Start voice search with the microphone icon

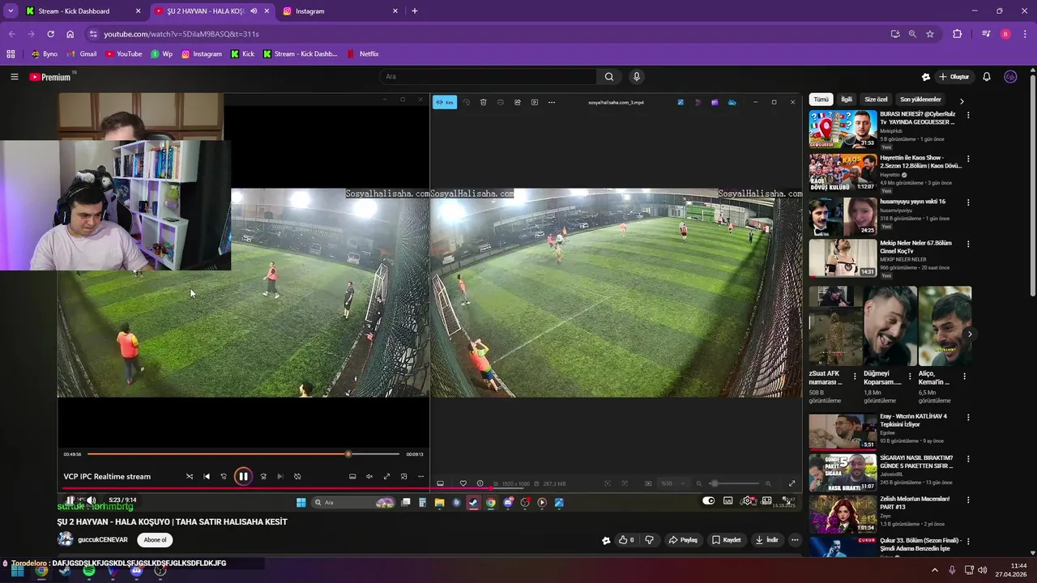pos(637,77)
